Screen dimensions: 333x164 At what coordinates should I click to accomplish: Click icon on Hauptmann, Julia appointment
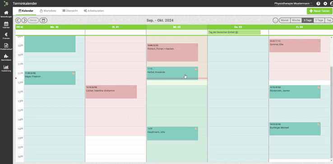pos(196,129)
